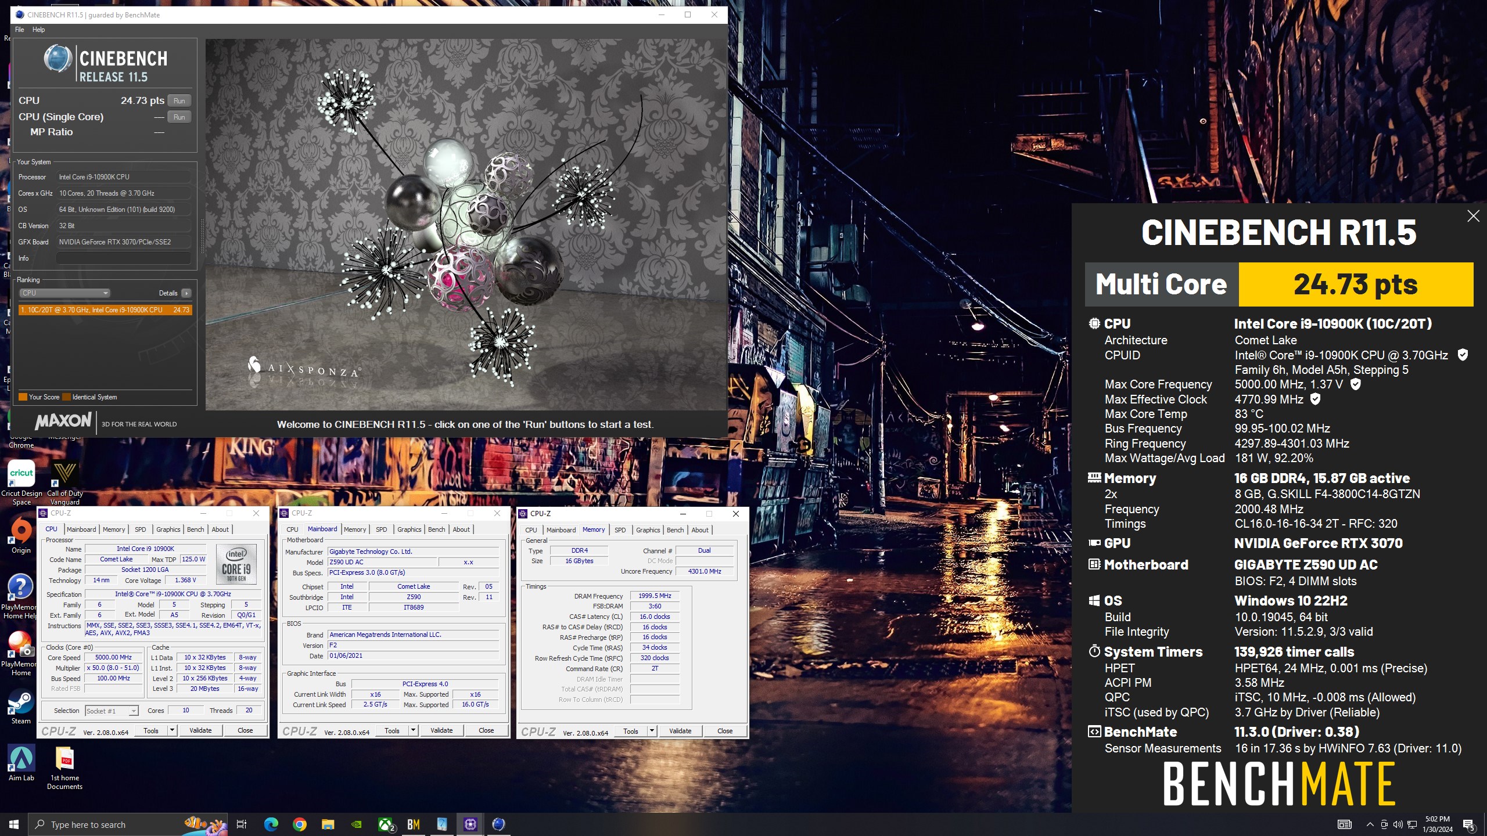Image resolution: width=1487 pixels, height=836 pixels.
Task: Run the Cinebench CPU multi-core test
Action: click(x=179, y=101)
